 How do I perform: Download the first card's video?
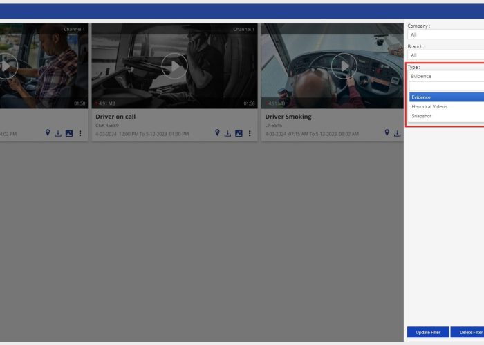click(x=58, y=133)
